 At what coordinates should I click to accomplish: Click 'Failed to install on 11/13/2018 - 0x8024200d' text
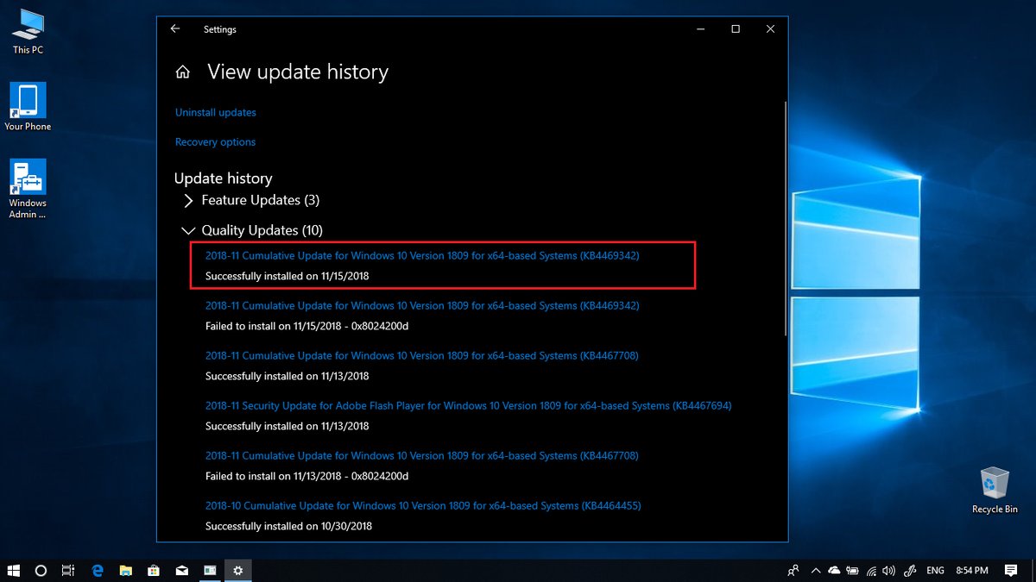click(x=306, y=476)
